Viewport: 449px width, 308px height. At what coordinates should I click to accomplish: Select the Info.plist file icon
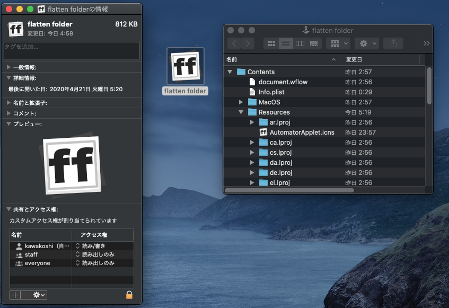pyautogui.click(x=252, y=92)
